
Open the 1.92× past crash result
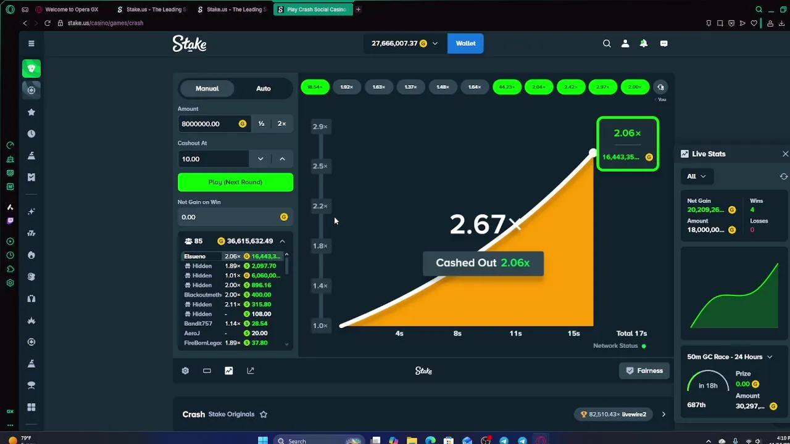(x=347, y=87)
